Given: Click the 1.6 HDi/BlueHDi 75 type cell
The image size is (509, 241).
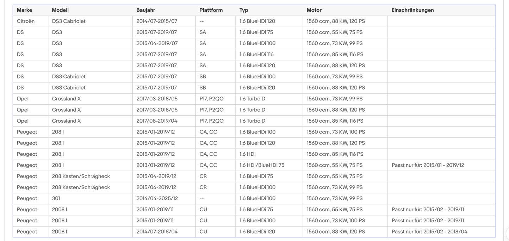Looking at the screenshot, I should [x=262, y=165].
